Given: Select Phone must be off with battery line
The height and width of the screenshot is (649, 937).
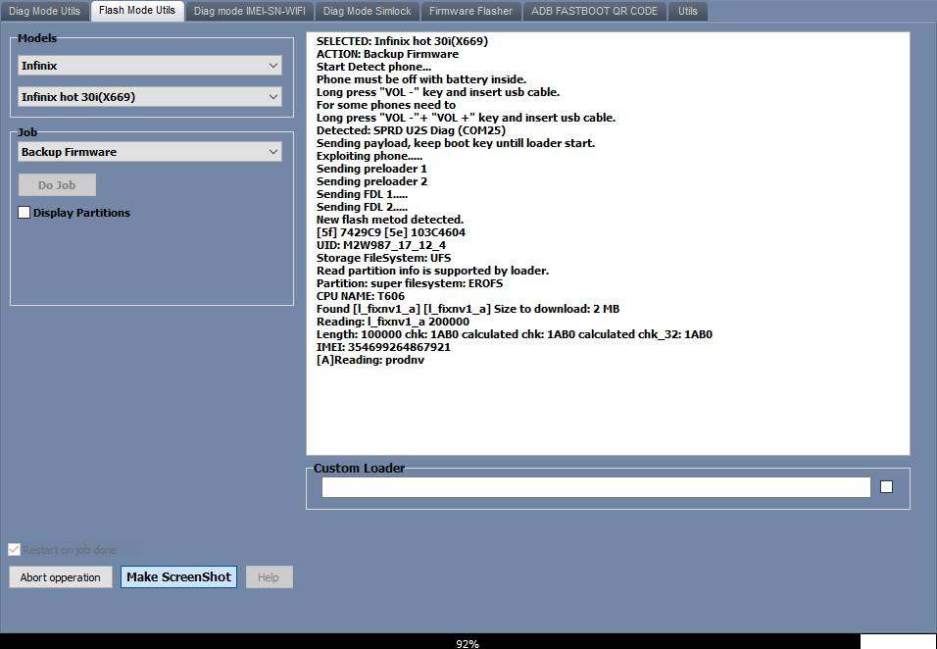Looking at the screenshot, I should pos(421,79).
